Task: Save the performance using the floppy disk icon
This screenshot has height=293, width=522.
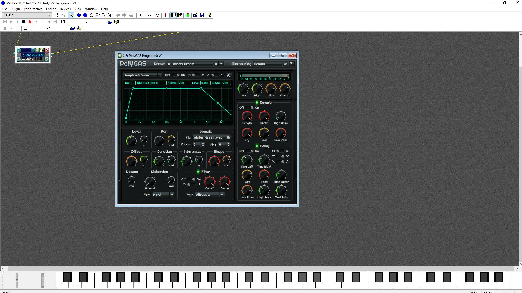Action: (x=202, y=15)
